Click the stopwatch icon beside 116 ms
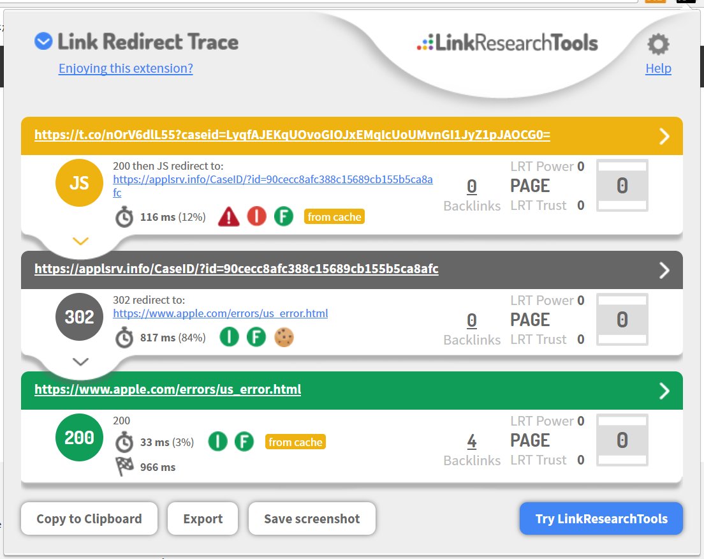This screenshot has height=559, width=704. pyautogui.click(x=124, y=217)
